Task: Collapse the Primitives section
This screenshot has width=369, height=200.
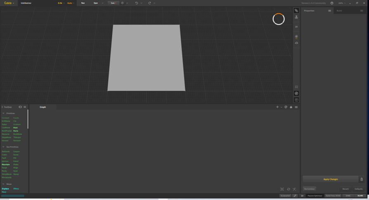Action: pos(3,114)
